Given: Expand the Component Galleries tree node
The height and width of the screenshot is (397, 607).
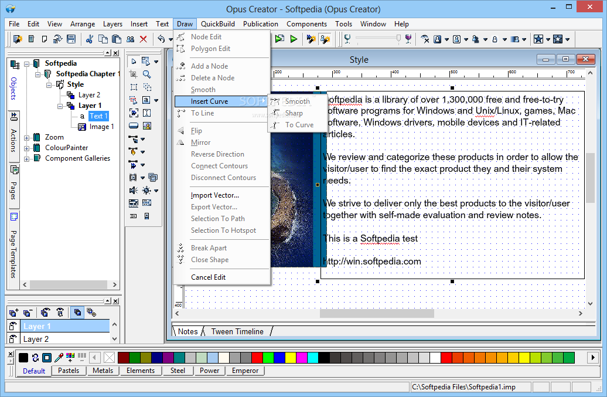Looking at the screenshot, I should click(27, 158).
